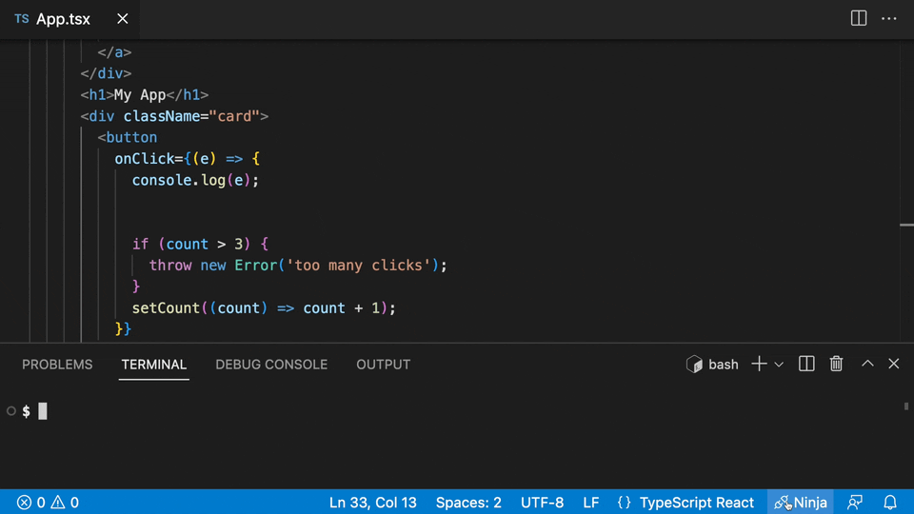914x514 pixels.
Task: Open the DEBUG CONSOLE tab
Action: tap(271, 365)
